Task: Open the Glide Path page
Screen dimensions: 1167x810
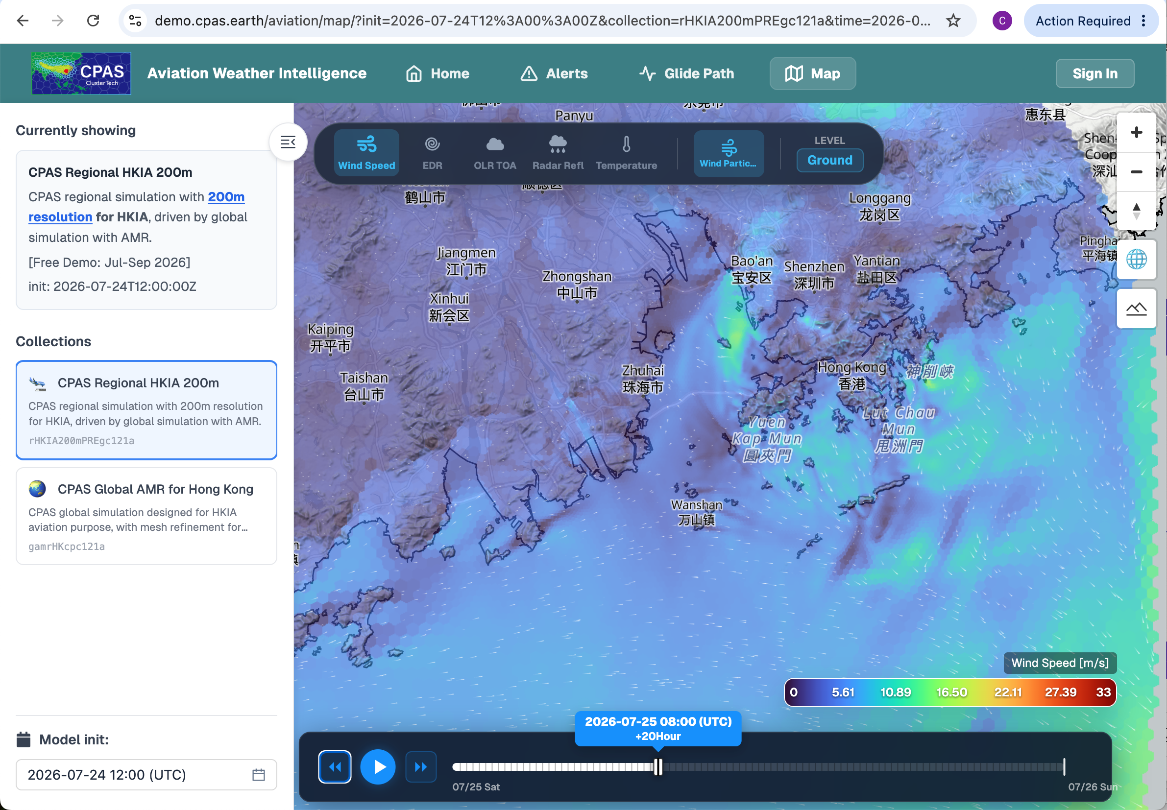Action: tap(686, 73)
